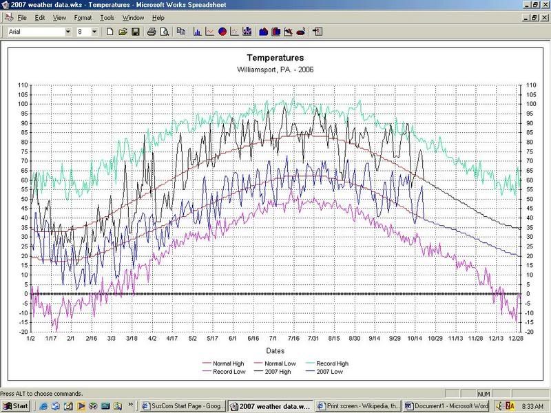Open the Edit menu
This screenshot has width=551, height=413.
pyautogui.click(x=40, y=18)
